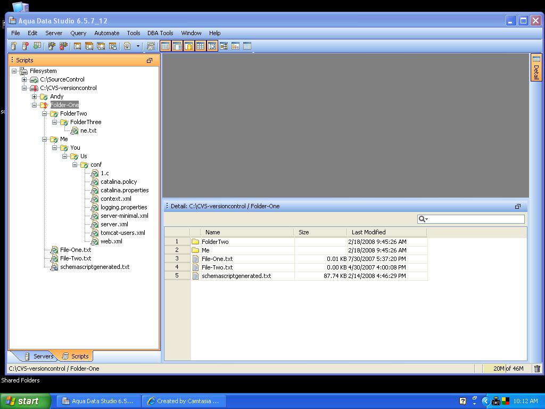Click the disconnect plug icon with red mark
Viewport: 545px width, 409px height.
point(63,46)
